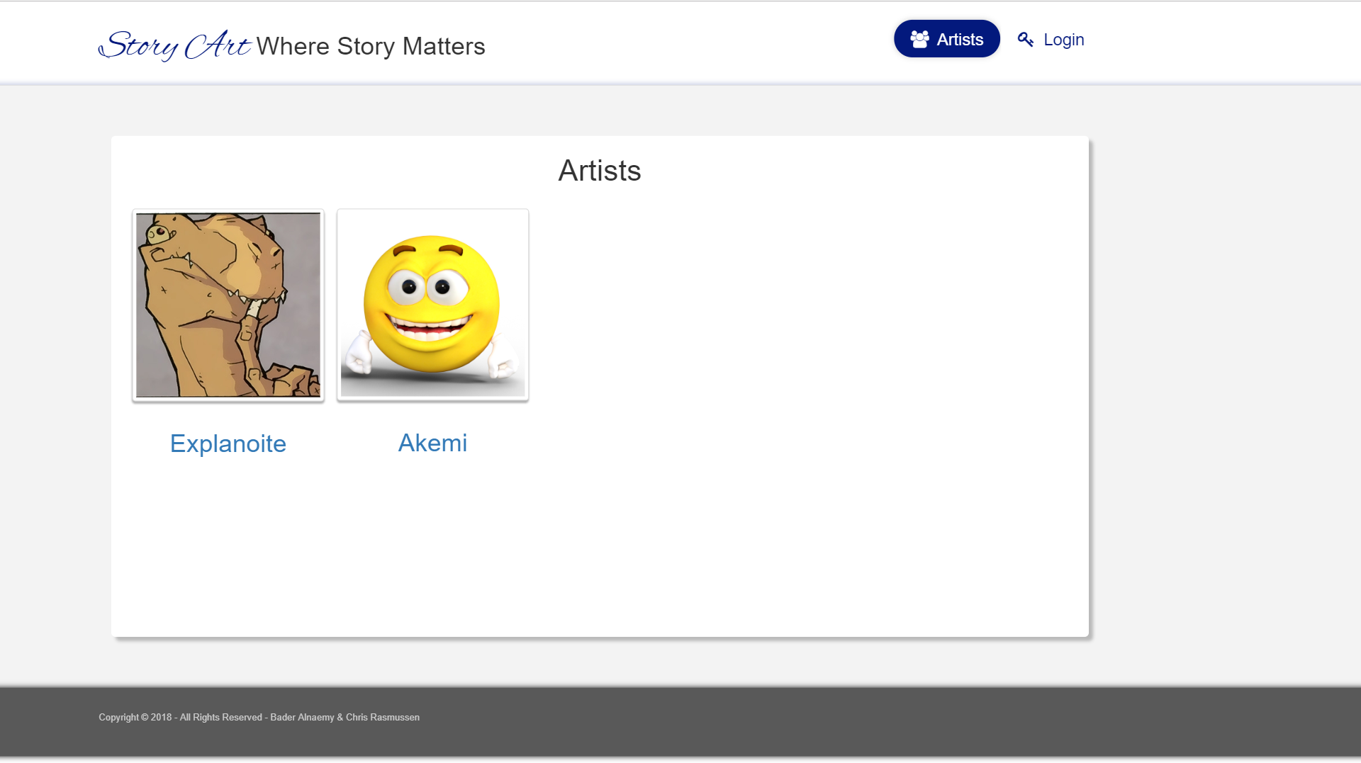1361x763 pixels.
Task: Open the Login page link
Action: 1063,40
